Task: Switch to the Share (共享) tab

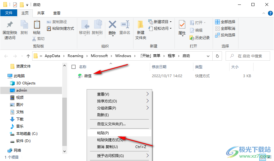Action: (x=41, y=13)
